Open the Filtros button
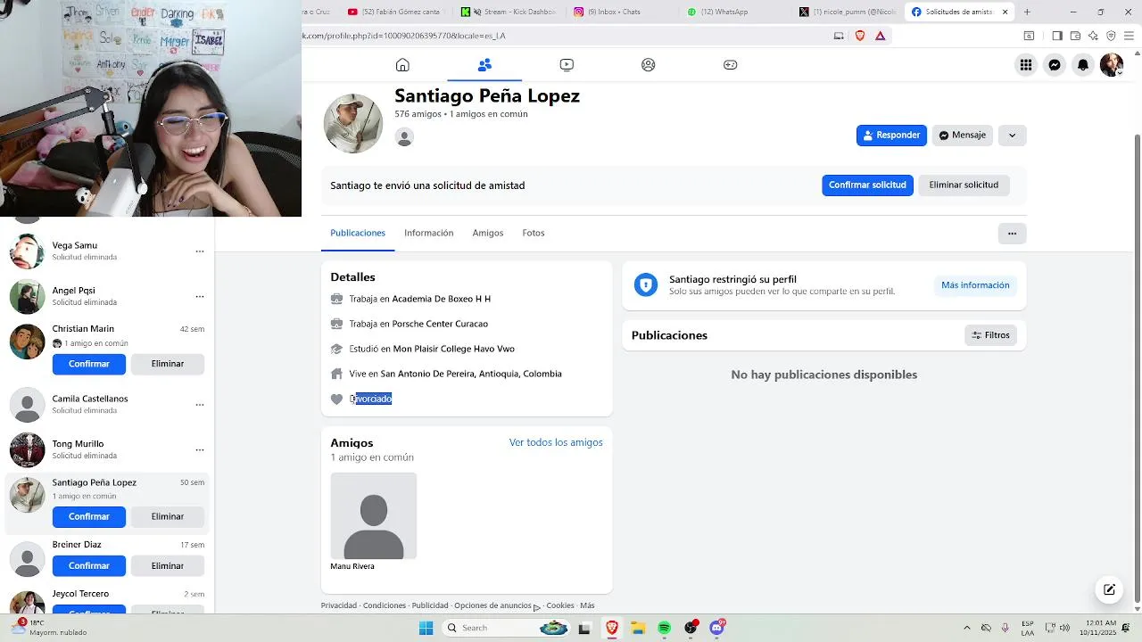 coord(990,335)
